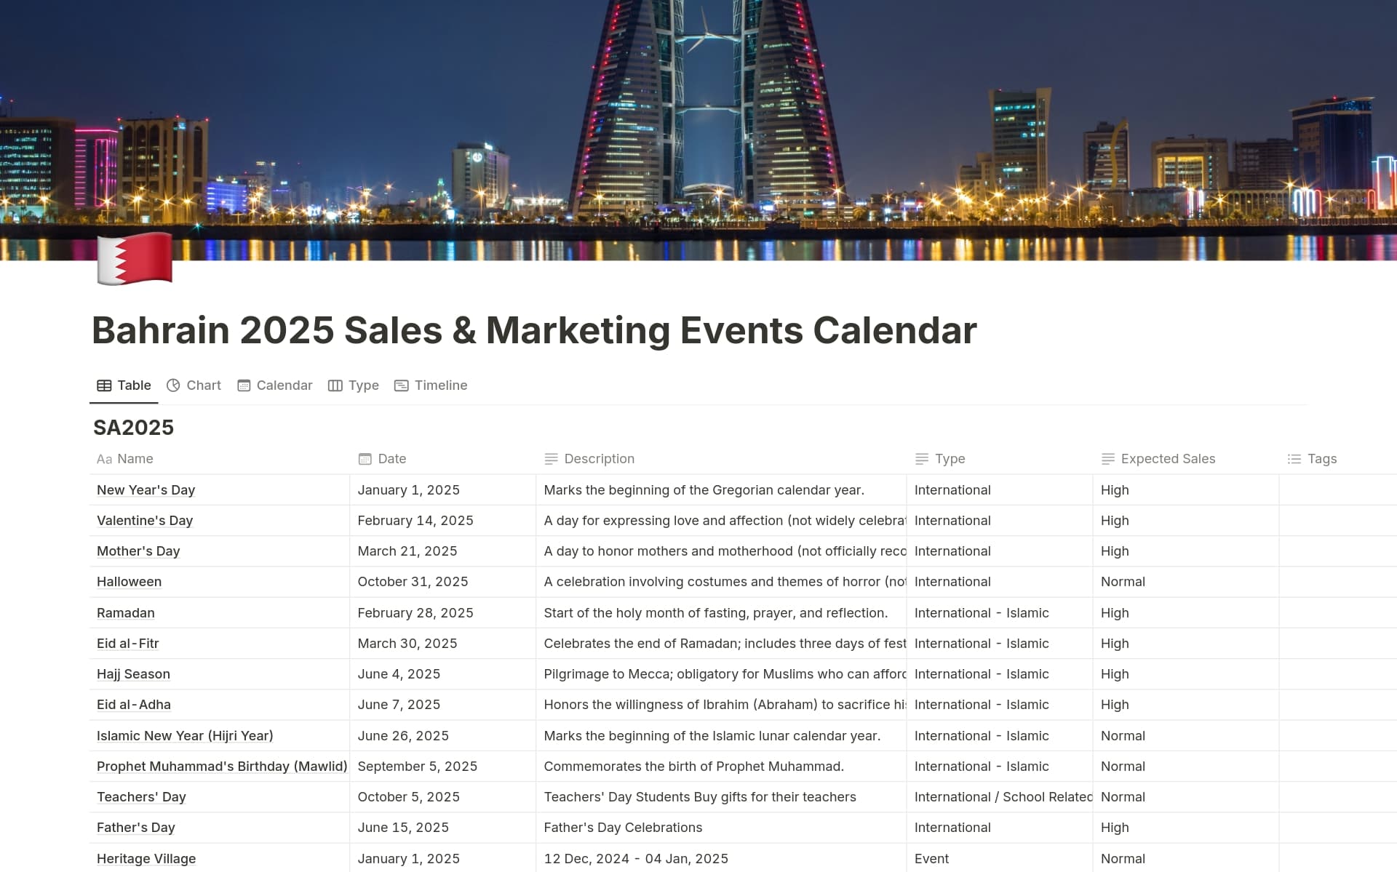The image size is (1397, 872).
Task: Open the Heritage Village entry
Action: click(146, 858)
